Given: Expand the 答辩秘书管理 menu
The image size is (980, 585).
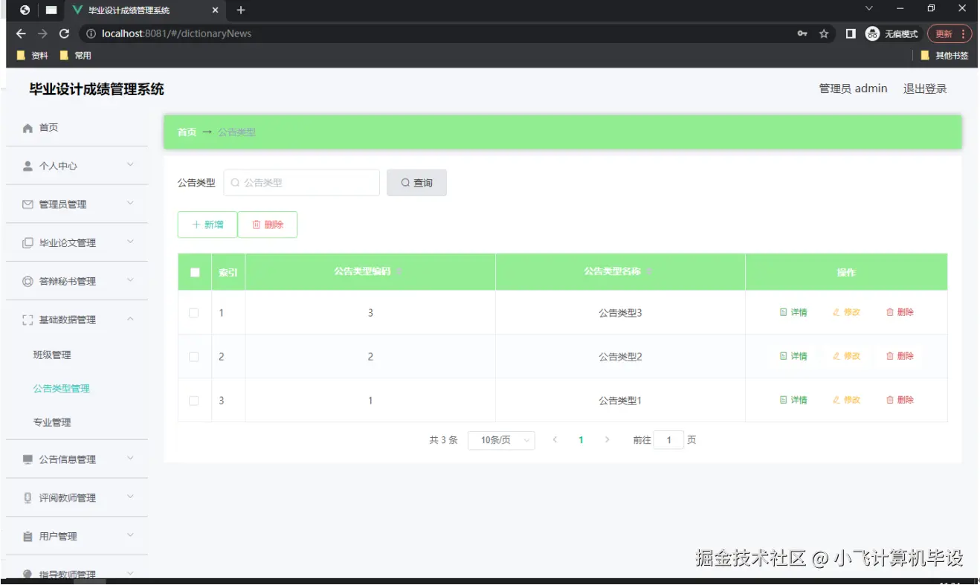Looking at the screenshot, I should [x=130, y=280].
